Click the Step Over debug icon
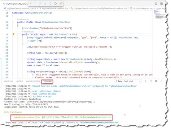Screen dimensions: 171x130 pyautogui.click(x=40, y=4)
